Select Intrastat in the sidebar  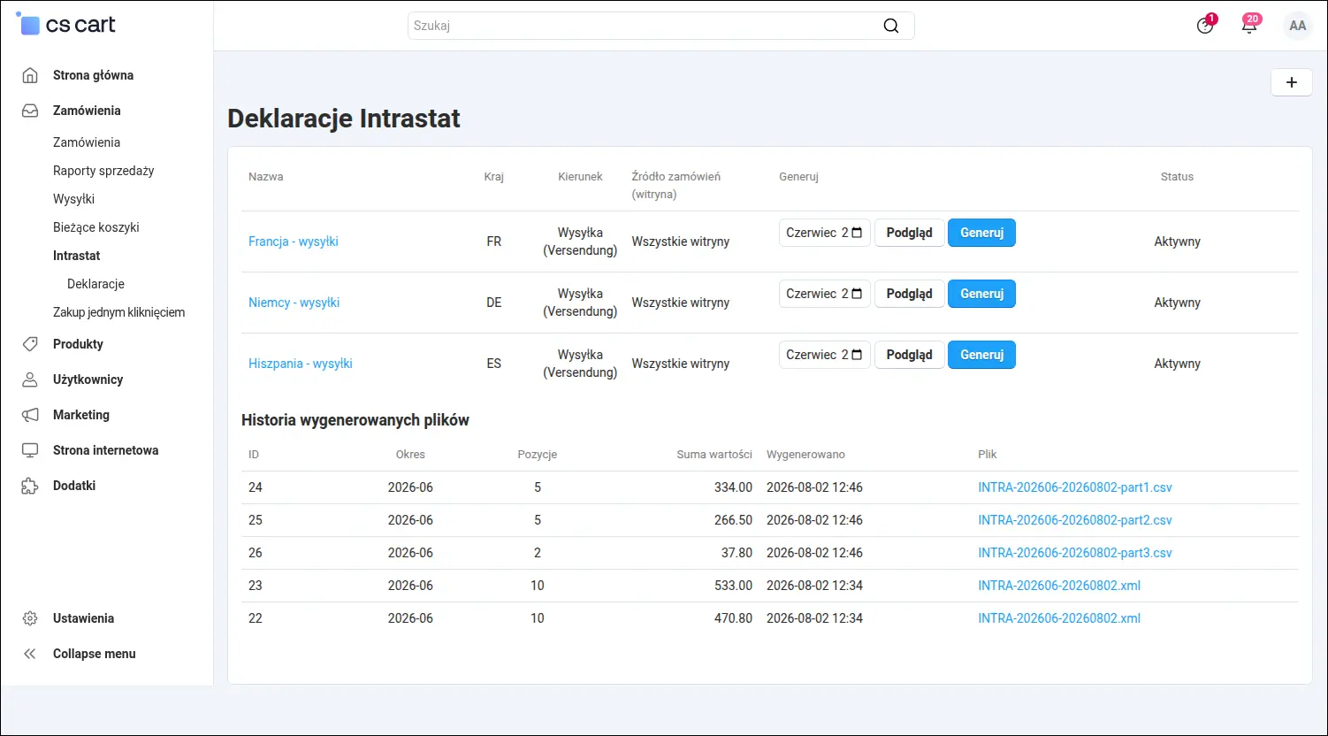[x=77, y=256]
